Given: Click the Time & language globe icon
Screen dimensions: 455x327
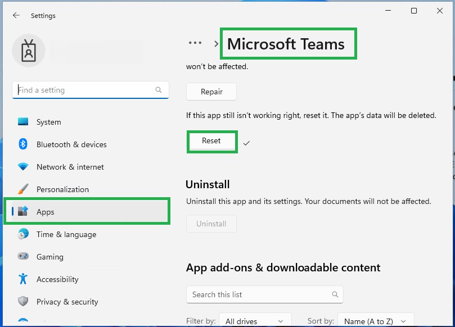Looking at the screenshot, I should 23,234.
